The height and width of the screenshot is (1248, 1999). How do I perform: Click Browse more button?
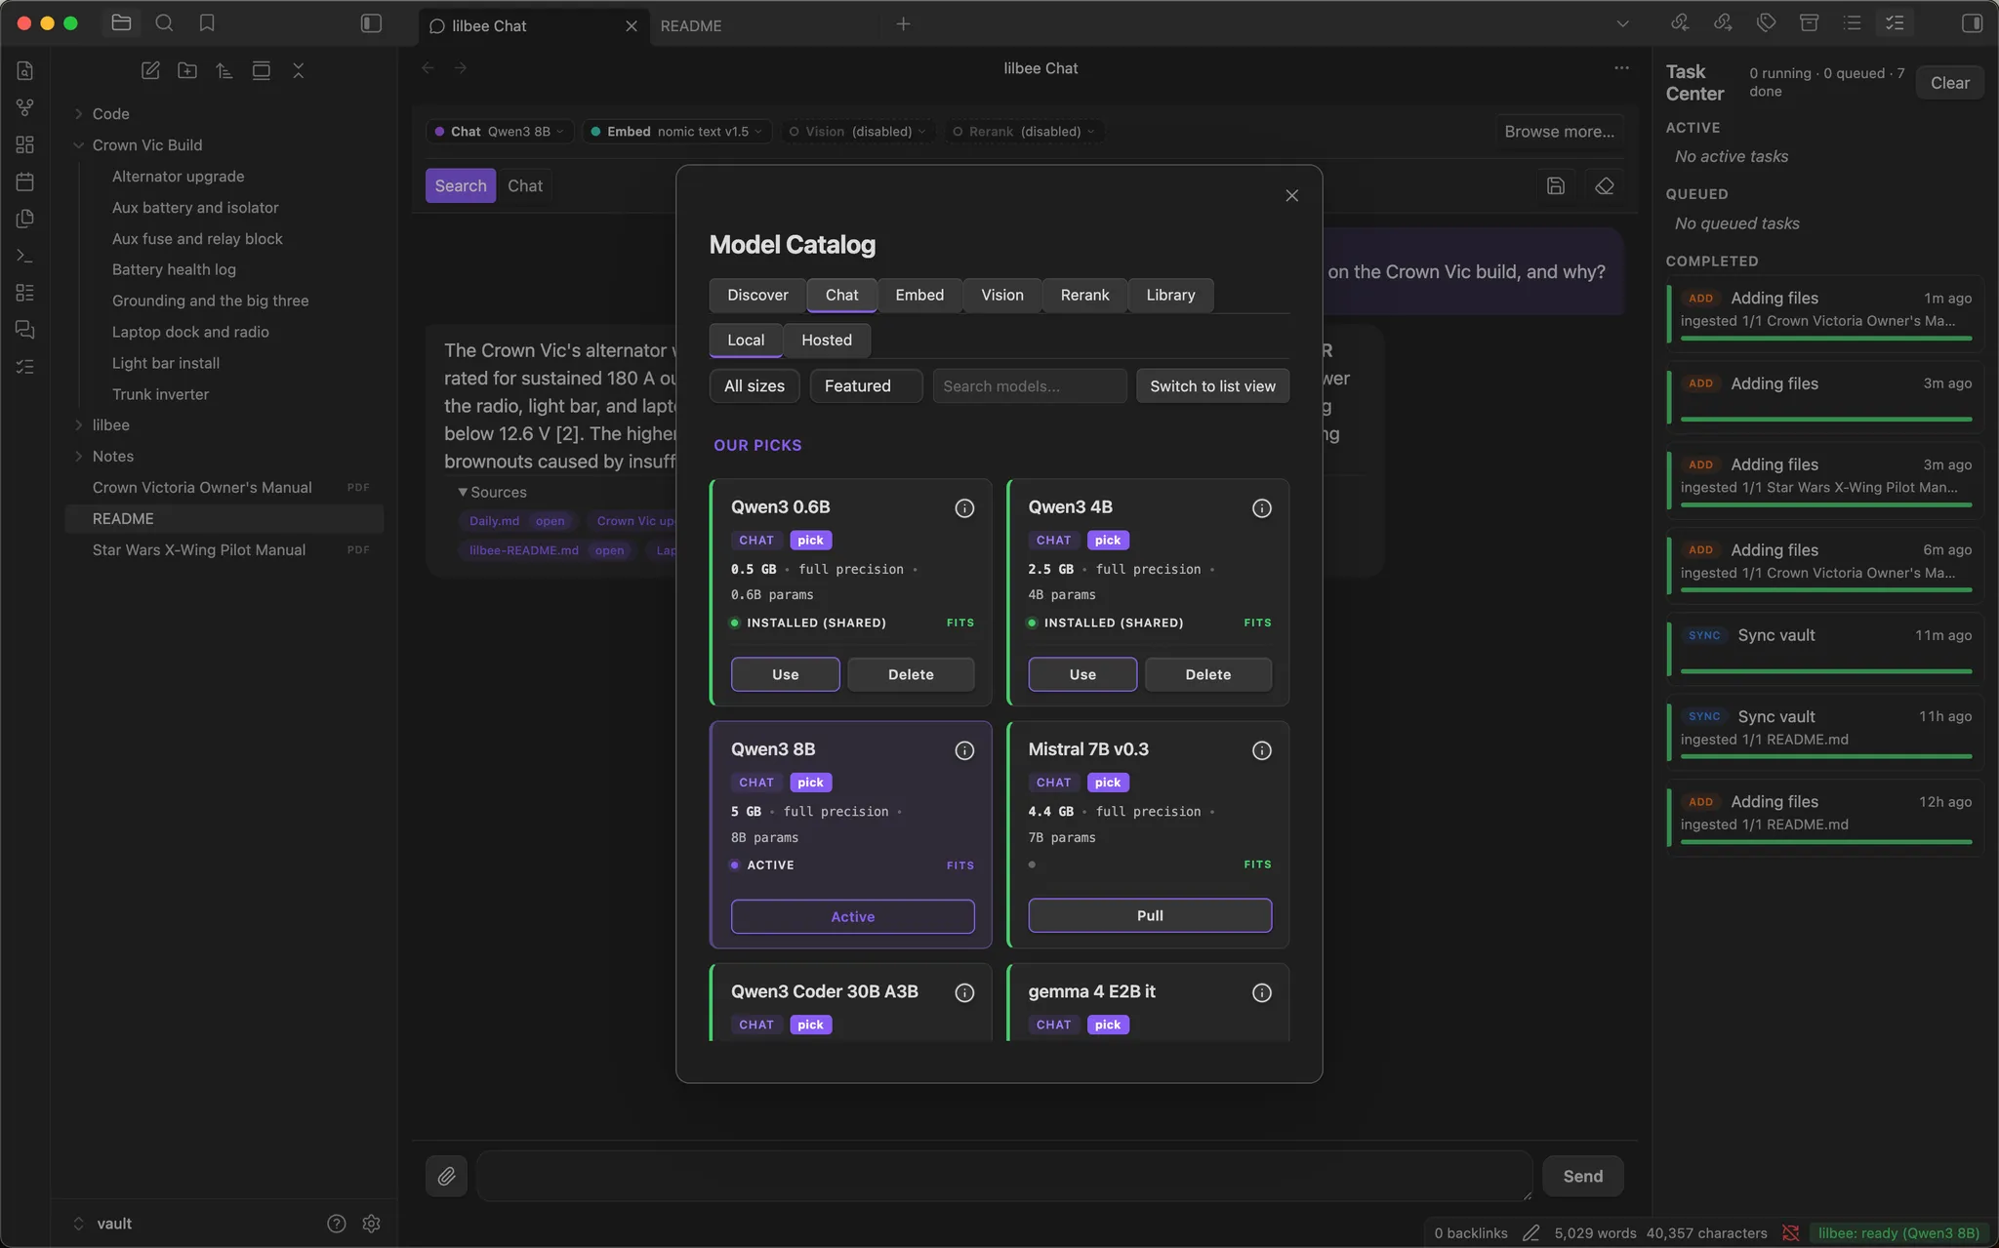point(1559,132)
